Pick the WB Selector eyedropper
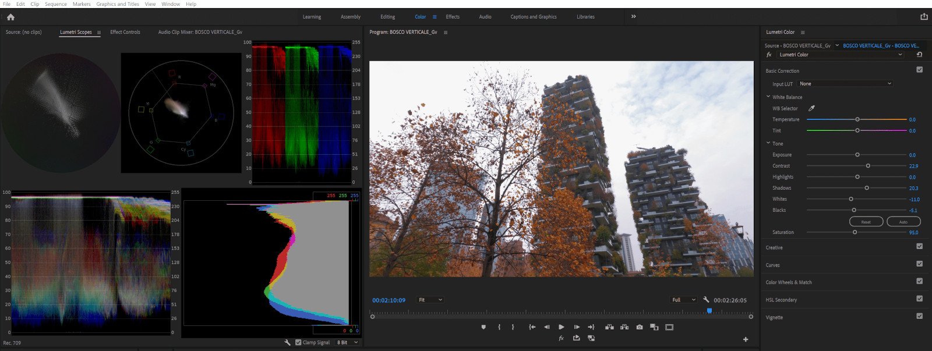The height and width of the screenshot is (351, 932). pos(811,108)
